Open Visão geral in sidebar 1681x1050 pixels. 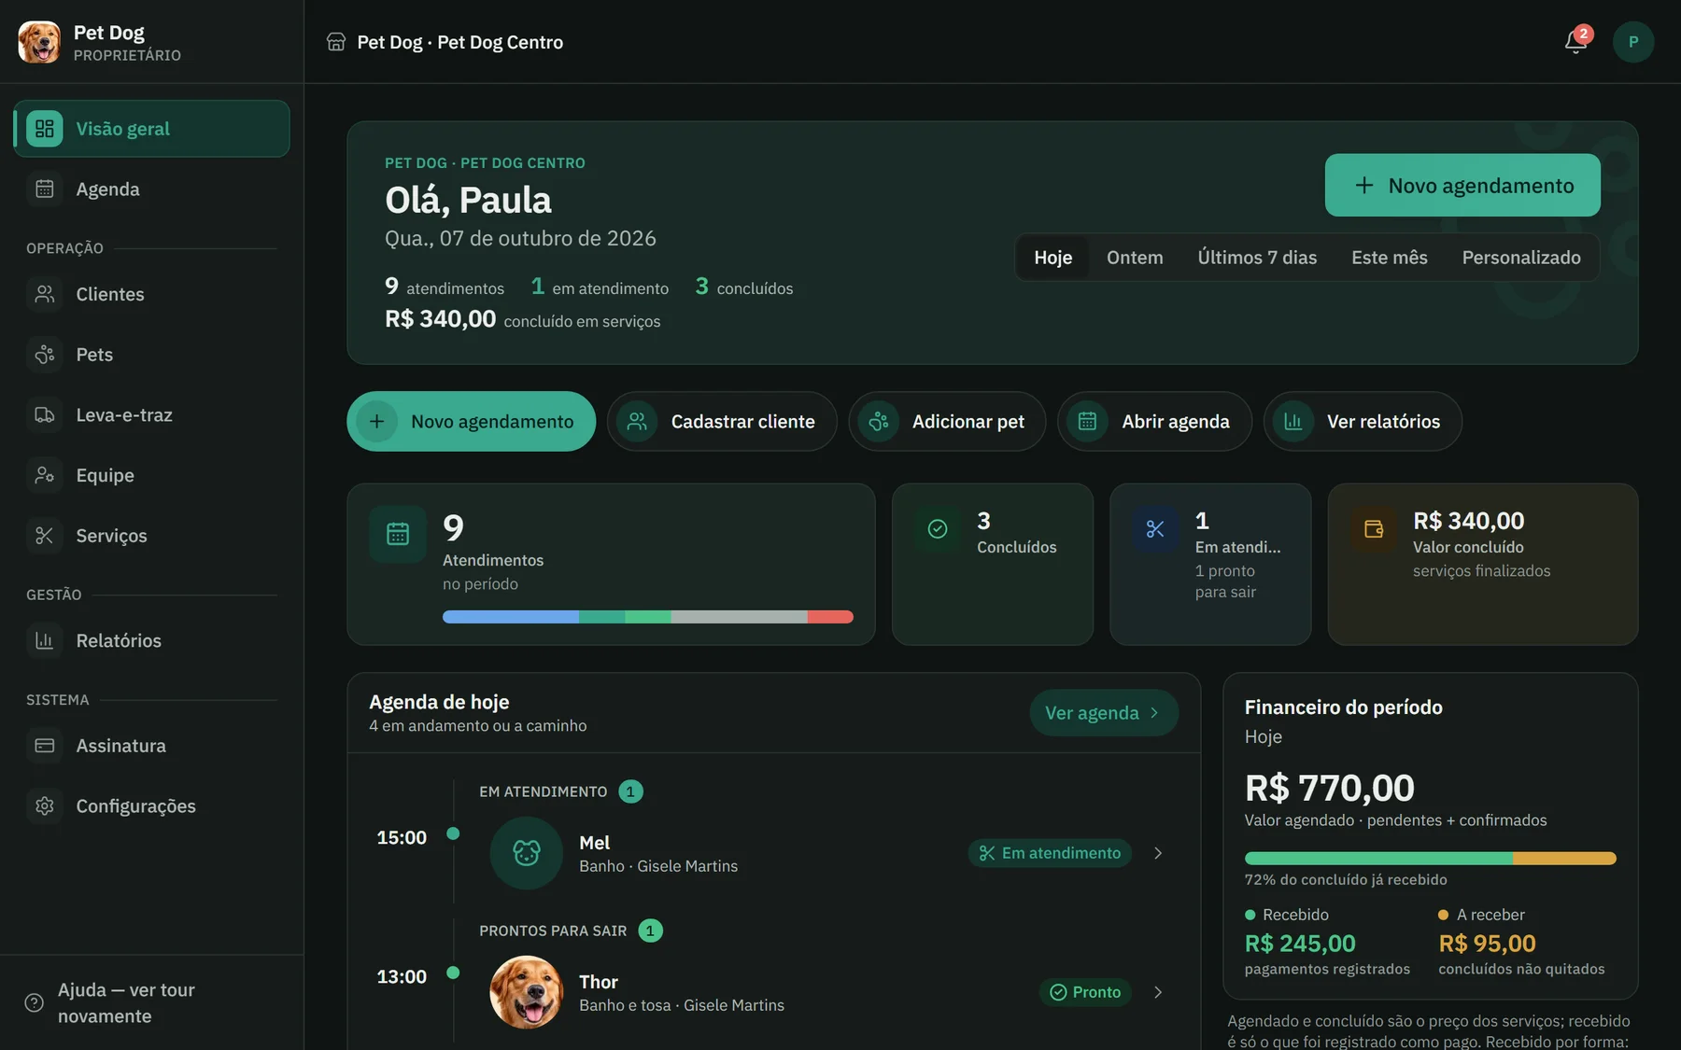151,129
